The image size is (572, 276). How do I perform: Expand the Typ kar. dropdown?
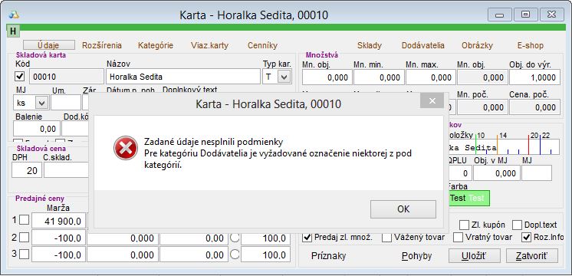284,77
